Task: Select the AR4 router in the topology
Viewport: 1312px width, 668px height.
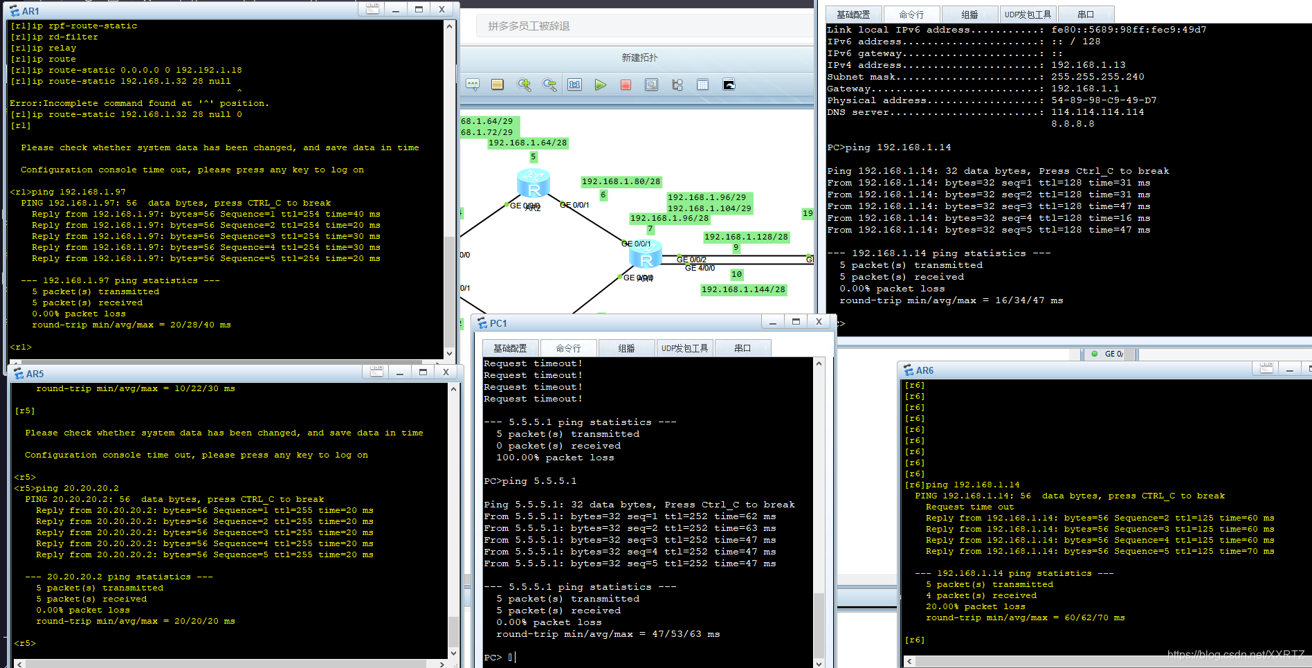Action: point(646,255)
